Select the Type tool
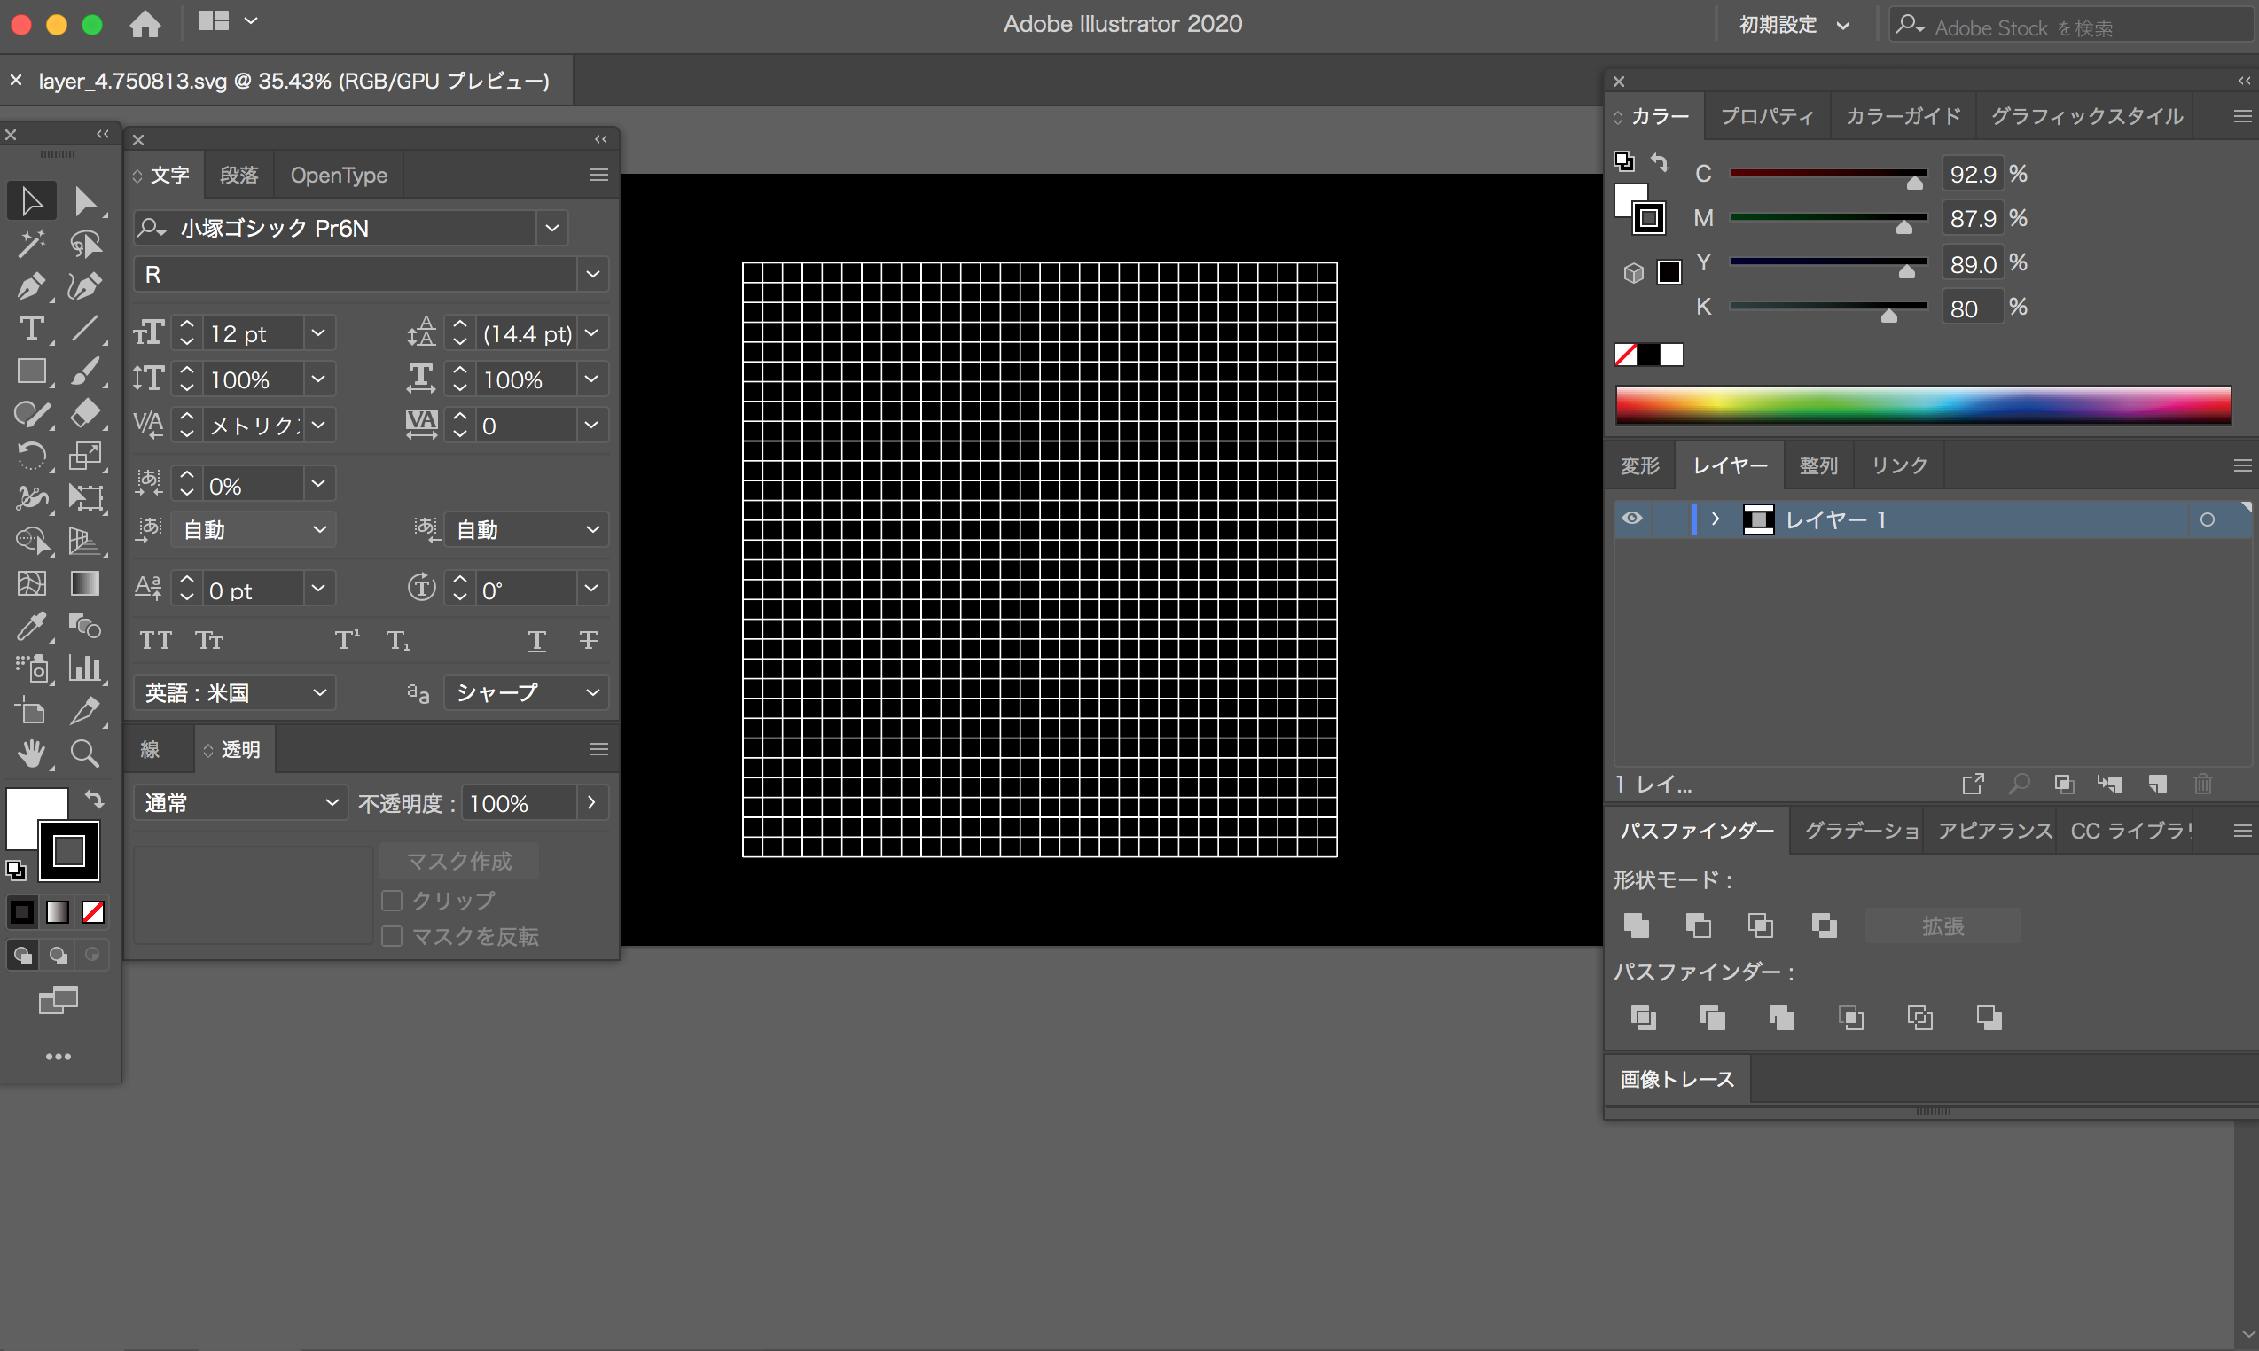The image size is (2259, 1351). [30, 329]
